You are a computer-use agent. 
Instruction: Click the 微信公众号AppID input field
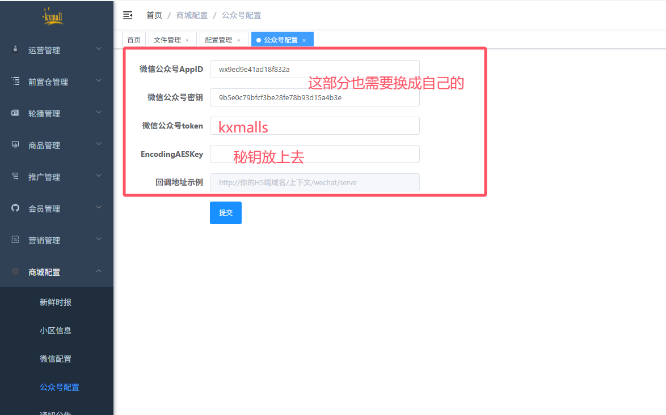tap(314, 69)
